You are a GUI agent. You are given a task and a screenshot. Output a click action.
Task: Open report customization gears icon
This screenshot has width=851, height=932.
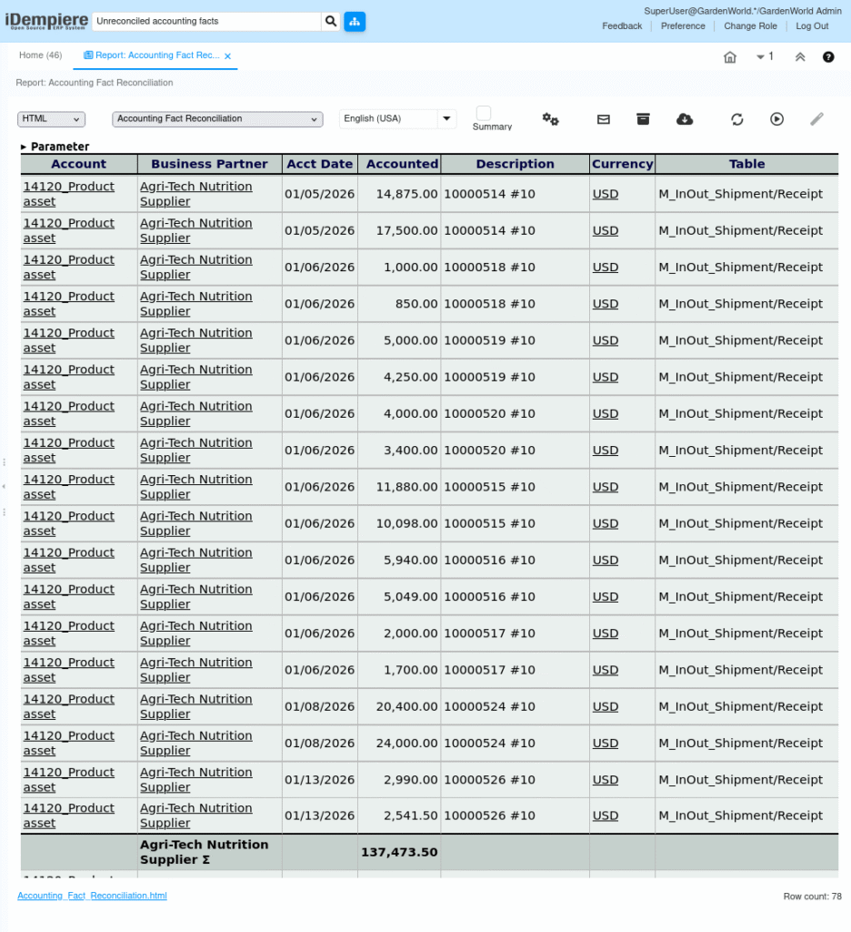550,119
